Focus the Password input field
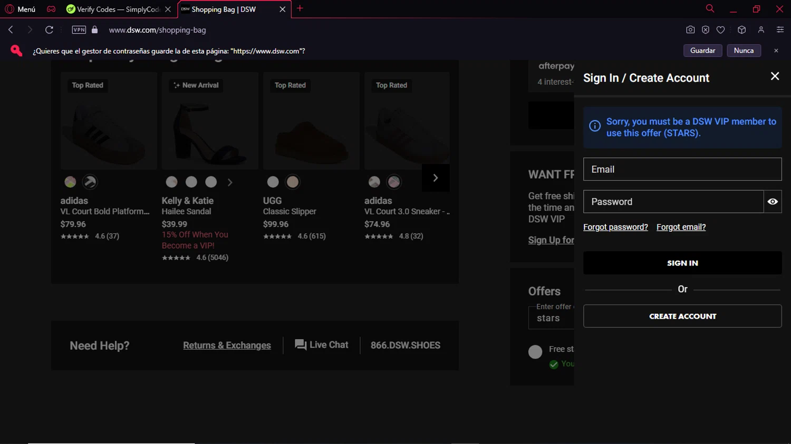The height and width of the screenshot is (444, 791). click(x=673, y=202)
